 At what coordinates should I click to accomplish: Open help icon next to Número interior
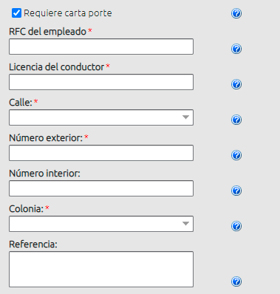(236, 191)
